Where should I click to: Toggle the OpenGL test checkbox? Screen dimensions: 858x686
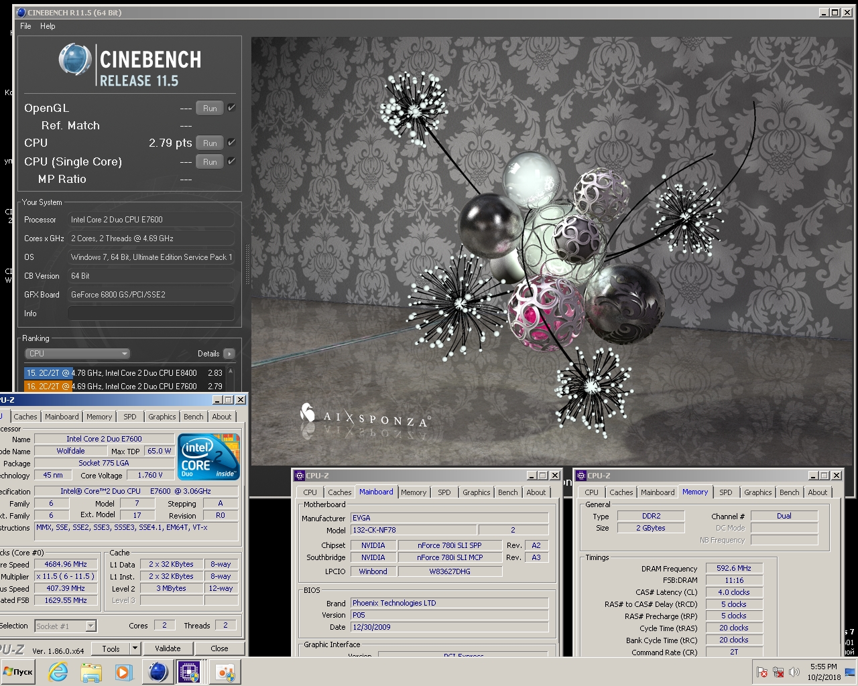pyautogui.click(x=231, y=108)
